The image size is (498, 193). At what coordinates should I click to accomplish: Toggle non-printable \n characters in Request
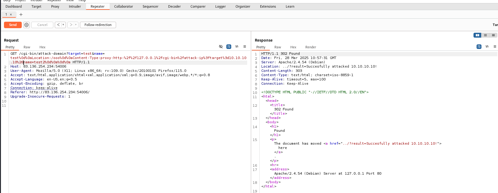point(237,46)
